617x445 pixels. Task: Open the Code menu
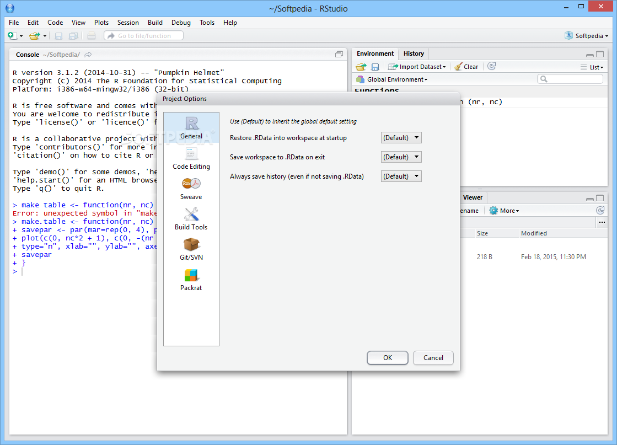tap(55, 23)
